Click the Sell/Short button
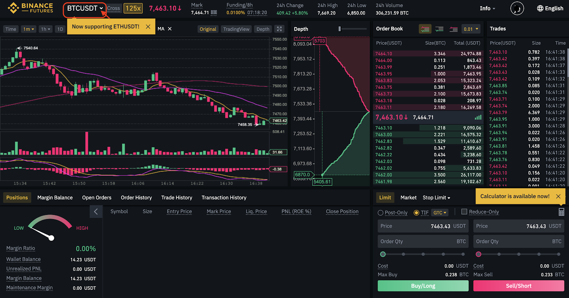Viewport: 569px width, 298px height. (519, 286)
